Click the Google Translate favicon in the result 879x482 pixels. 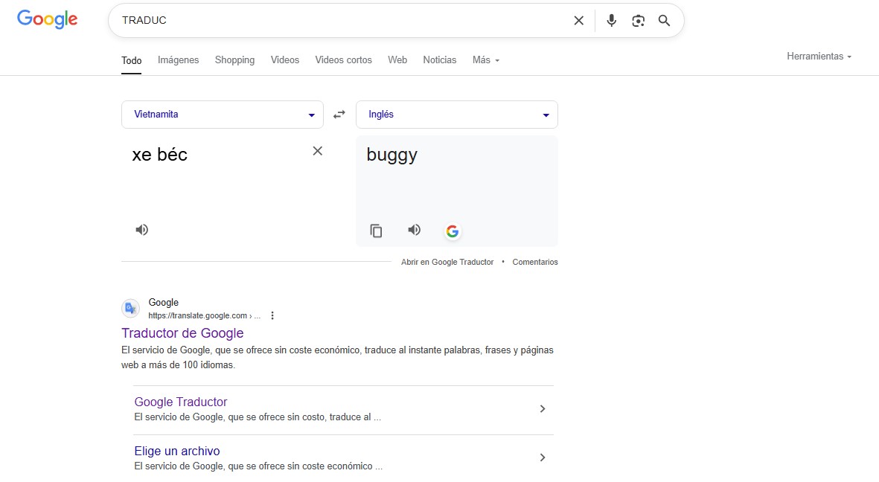(x=130, y=308)
